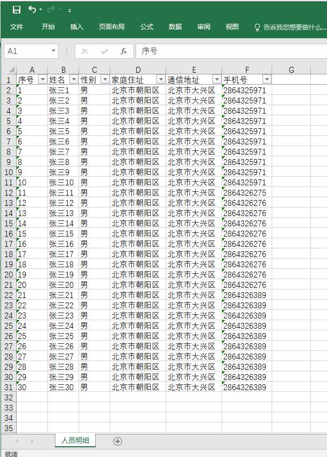Click the formula bar Enter checkmark icon

(x=104, y=52)
